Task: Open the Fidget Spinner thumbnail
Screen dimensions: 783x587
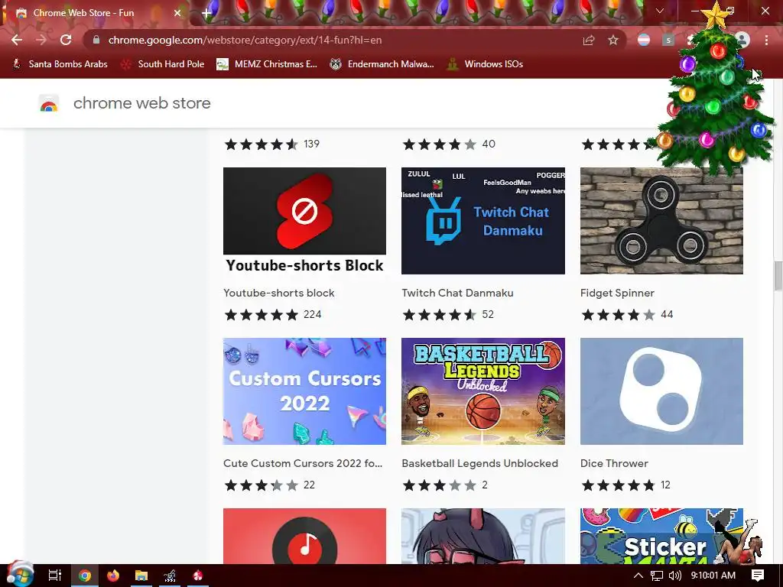Action: 661,221
